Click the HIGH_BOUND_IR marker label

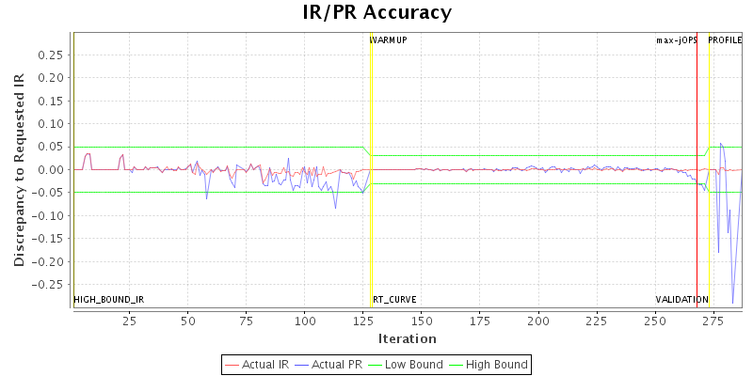tap(109, 300)
